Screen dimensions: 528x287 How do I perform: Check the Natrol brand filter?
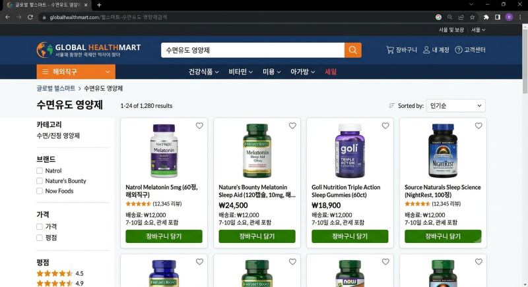(40, 171)
